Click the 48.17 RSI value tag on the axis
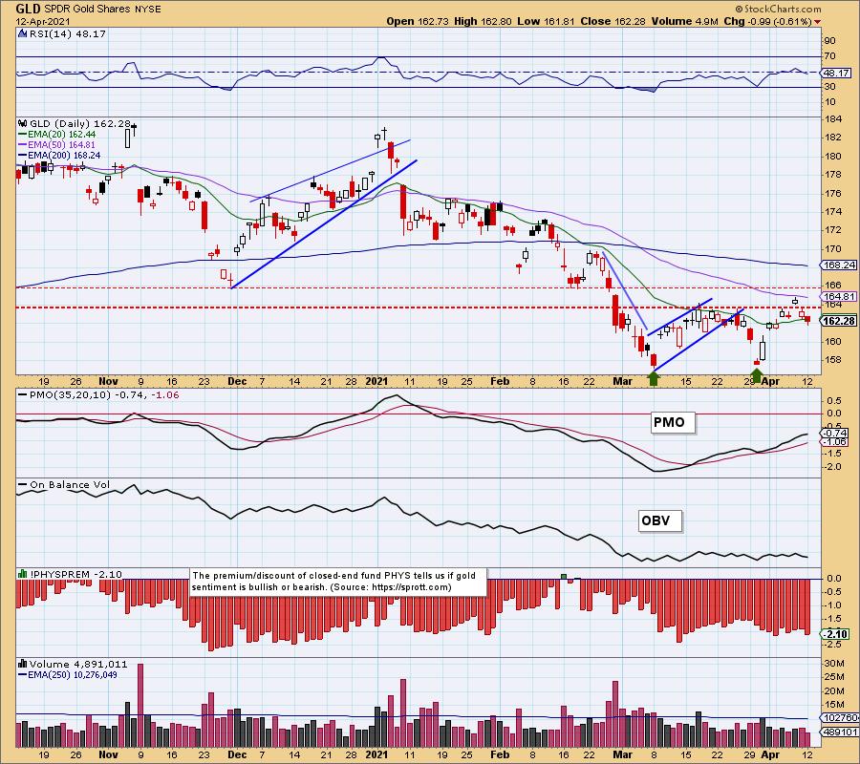The image size is (860, 764). pyautogui.click(x=836, y=73)
